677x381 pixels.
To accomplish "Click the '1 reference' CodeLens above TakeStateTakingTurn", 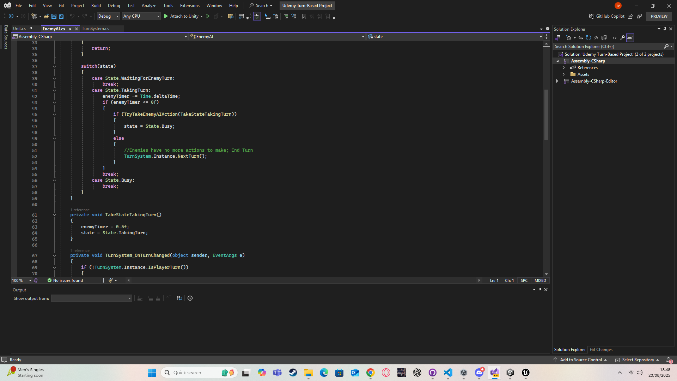I will [x=80, y=210].
